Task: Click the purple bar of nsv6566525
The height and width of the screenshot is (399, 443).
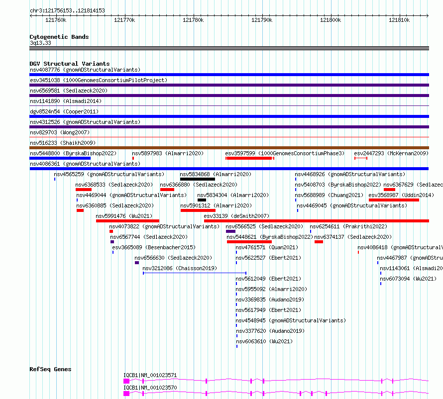Action: click(230, 231)
